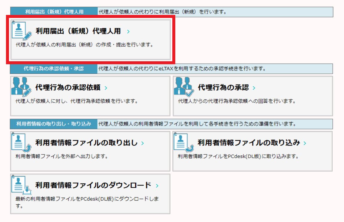Click chevron next to 利用者情報ファイルの取り込み
The height and width of the screenshot is (222, 344).
(x=305, y=143)
